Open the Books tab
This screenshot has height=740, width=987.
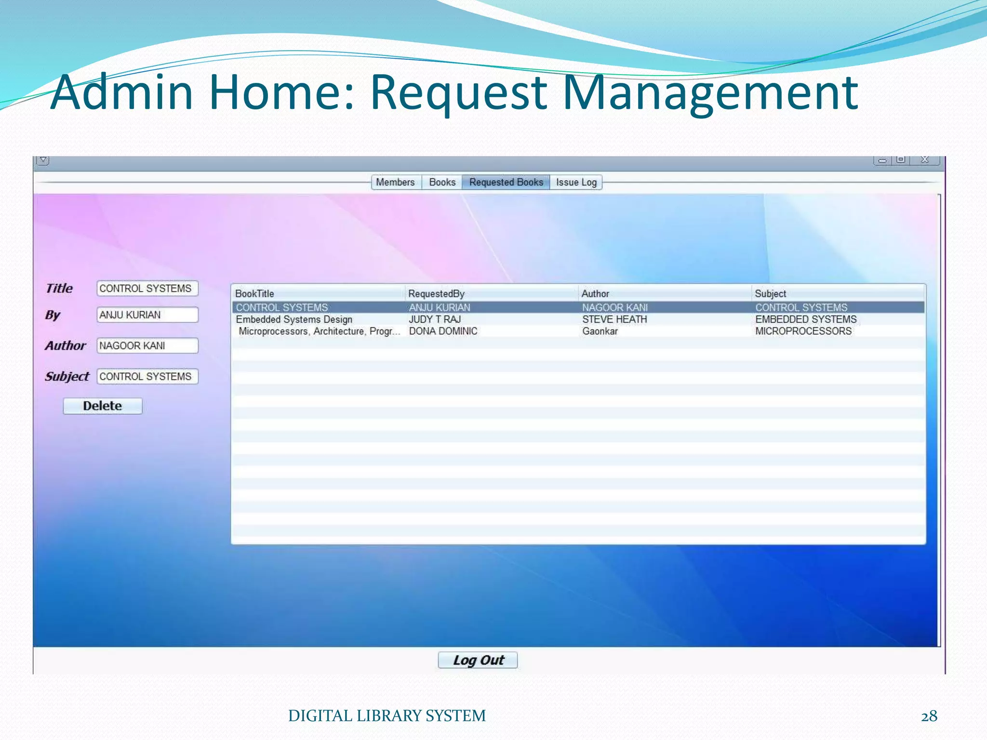click(442, 182)
